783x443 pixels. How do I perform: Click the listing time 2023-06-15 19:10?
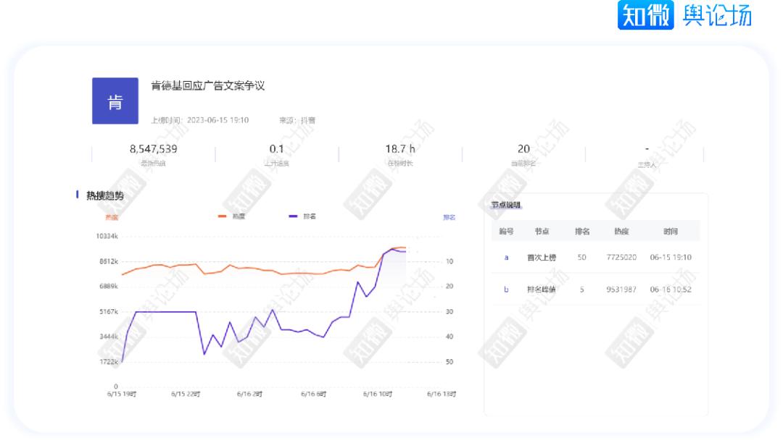click(217, 120)
